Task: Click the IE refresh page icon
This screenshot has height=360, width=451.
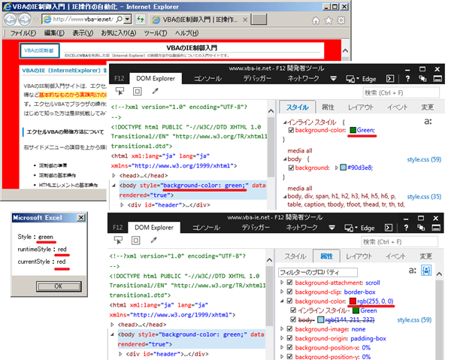Action: [141, 20]
